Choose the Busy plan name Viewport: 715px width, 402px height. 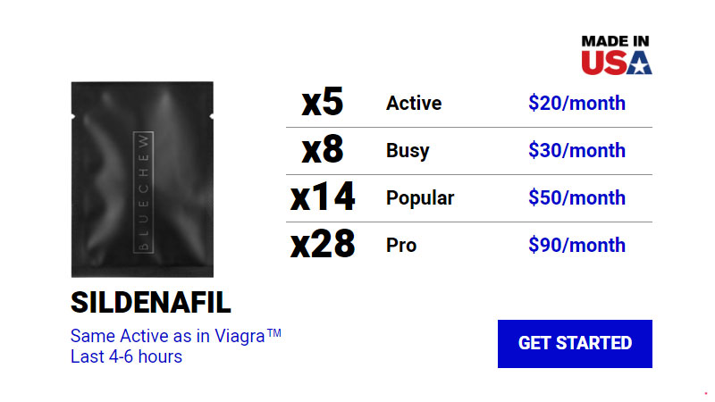[x=408, y=151]
